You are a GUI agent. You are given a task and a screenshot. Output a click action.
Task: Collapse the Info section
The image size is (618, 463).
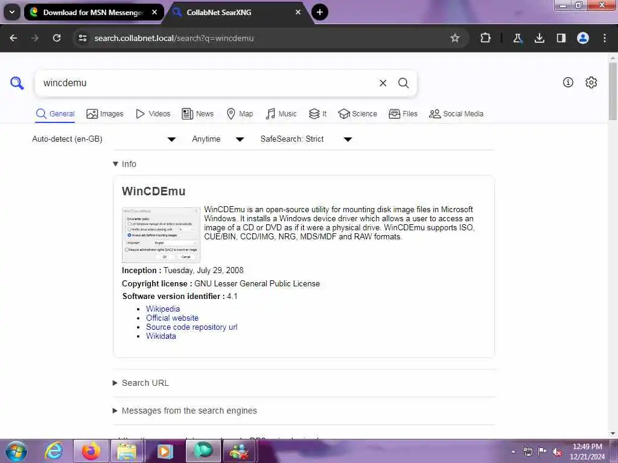point(124,164)
